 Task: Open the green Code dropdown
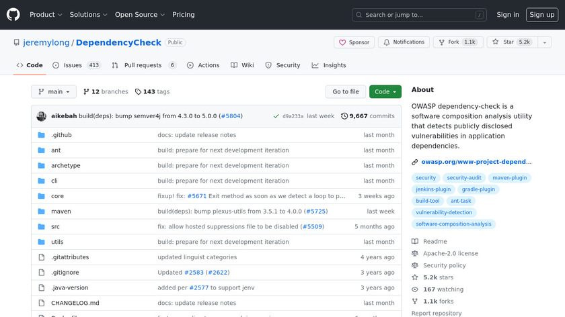(385, 92)
